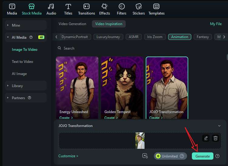228x166 pixels.
Task: Click the help icon beside Generate
Action: (x=217, y=156)
